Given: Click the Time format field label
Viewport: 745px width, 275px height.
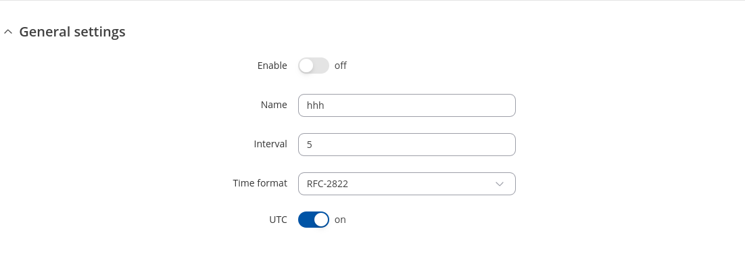Looking at the screenshot, I should click(260, 183).
